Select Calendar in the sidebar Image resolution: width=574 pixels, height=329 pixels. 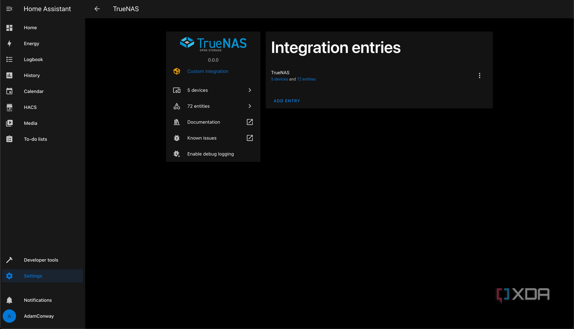point(43,91)
